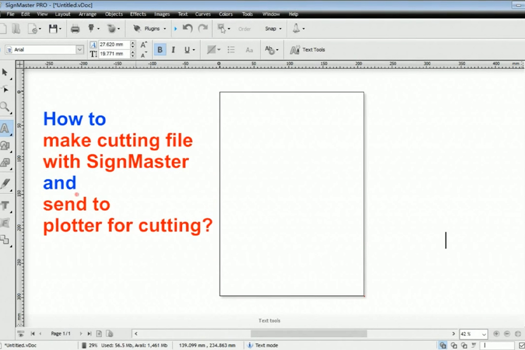Open the Curves menu
Viewport: 525px width, 350px height.
[x=203, y=14]
